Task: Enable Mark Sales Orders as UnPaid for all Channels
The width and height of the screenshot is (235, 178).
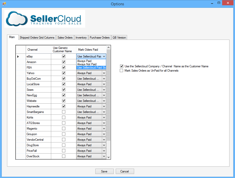Action: (x=121, y=70)
